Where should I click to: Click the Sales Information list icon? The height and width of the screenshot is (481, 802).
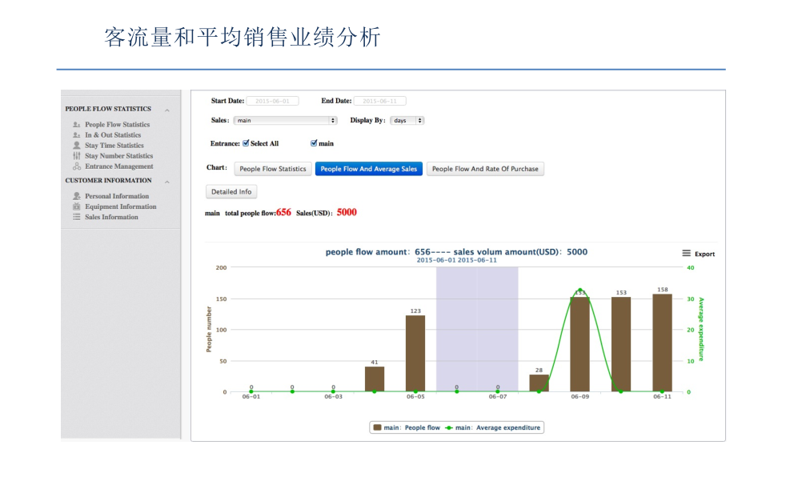76,217
